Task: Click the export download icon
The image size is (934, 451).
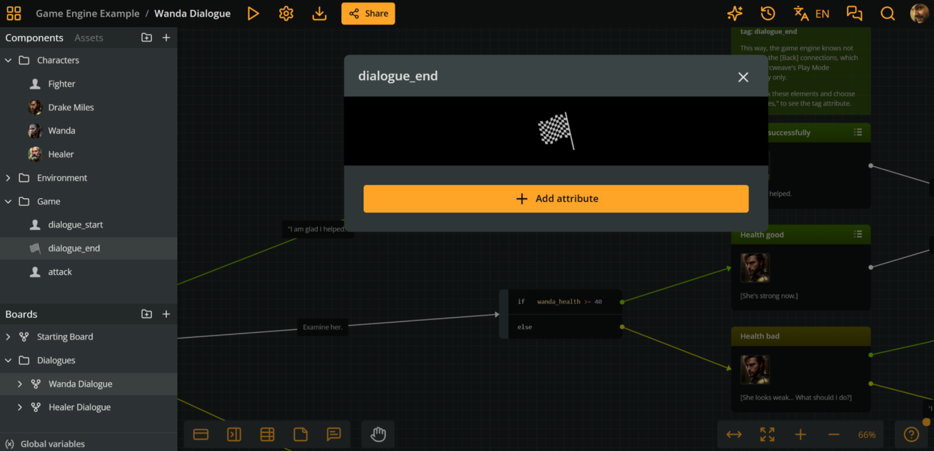Action: pos(319,14)
